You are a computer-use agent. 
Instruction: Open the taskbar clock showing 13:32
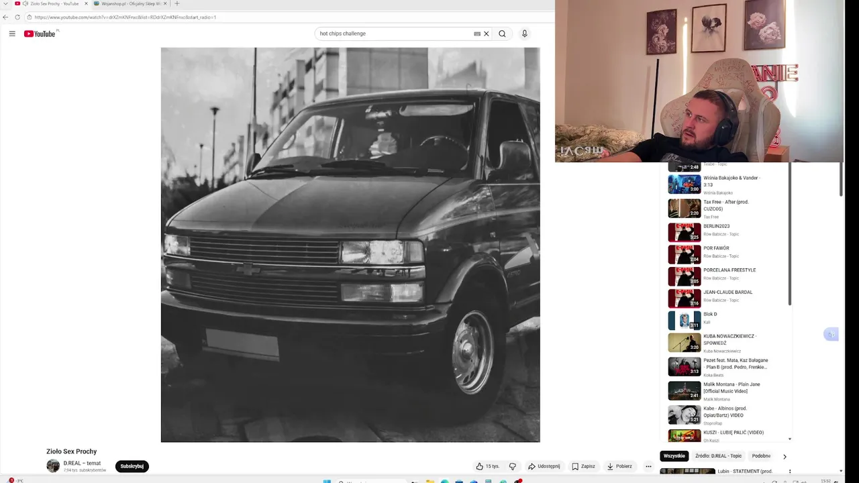click(825, 480)
